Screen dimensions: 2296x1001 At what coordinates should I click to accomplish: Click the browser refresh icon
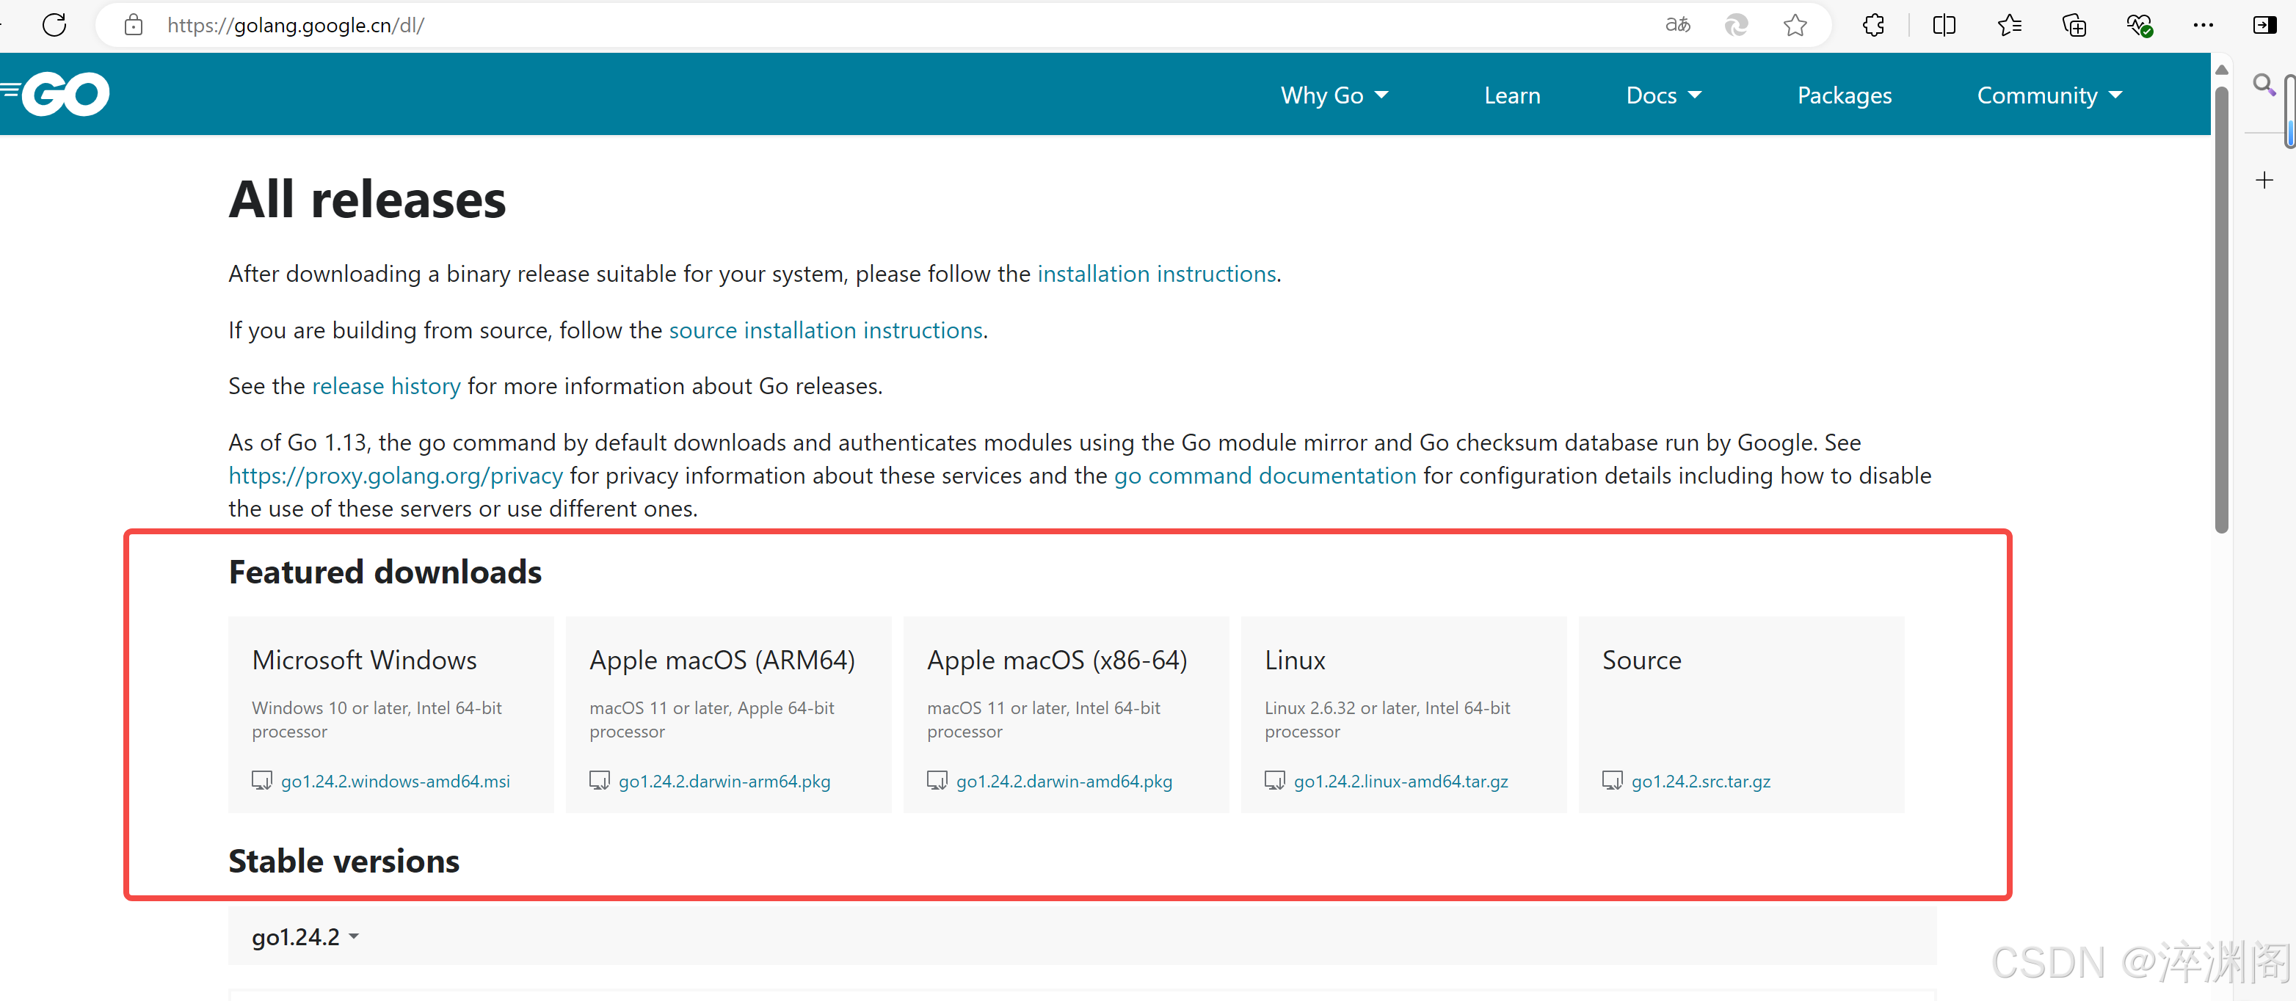click(x=54, y=25)
